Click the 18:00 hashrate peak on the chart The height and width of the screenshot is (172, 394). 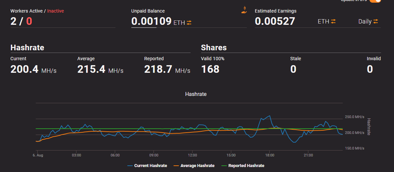coord(269,116)
